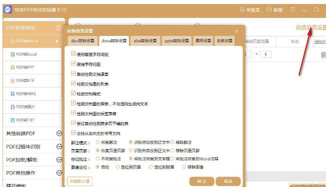Toggle the 检测文档里的标签表格 checkbox
Viewport: 326px width, 187px height.
coord(73,113)
